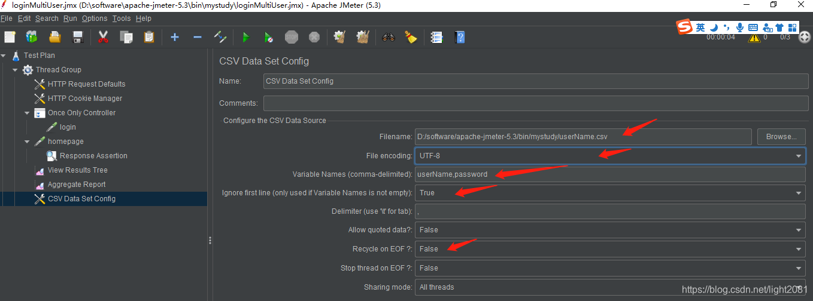
Task: Open the Ignore first line dropdown
Action: (610, 193)
